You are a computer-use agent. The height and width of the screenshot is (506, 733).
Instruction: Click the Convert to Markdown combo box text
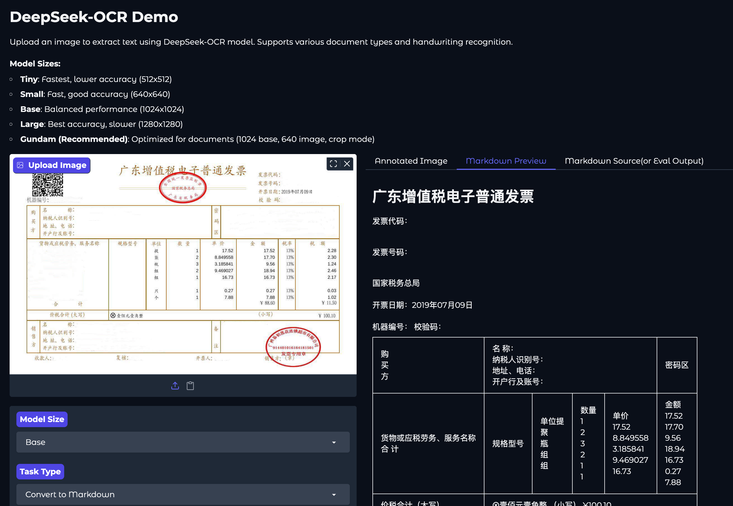coord(70,494)
